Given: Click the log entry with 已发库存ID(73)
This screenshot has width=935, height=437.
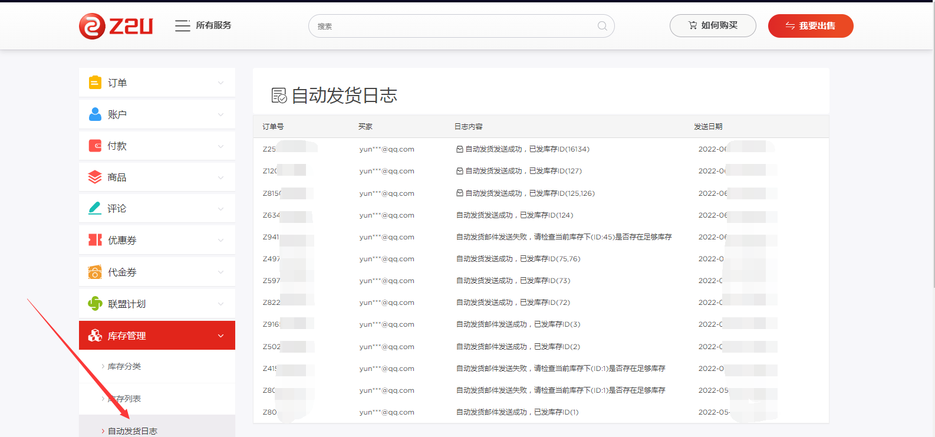Looking at the screenshot, I should pos(513,281).
